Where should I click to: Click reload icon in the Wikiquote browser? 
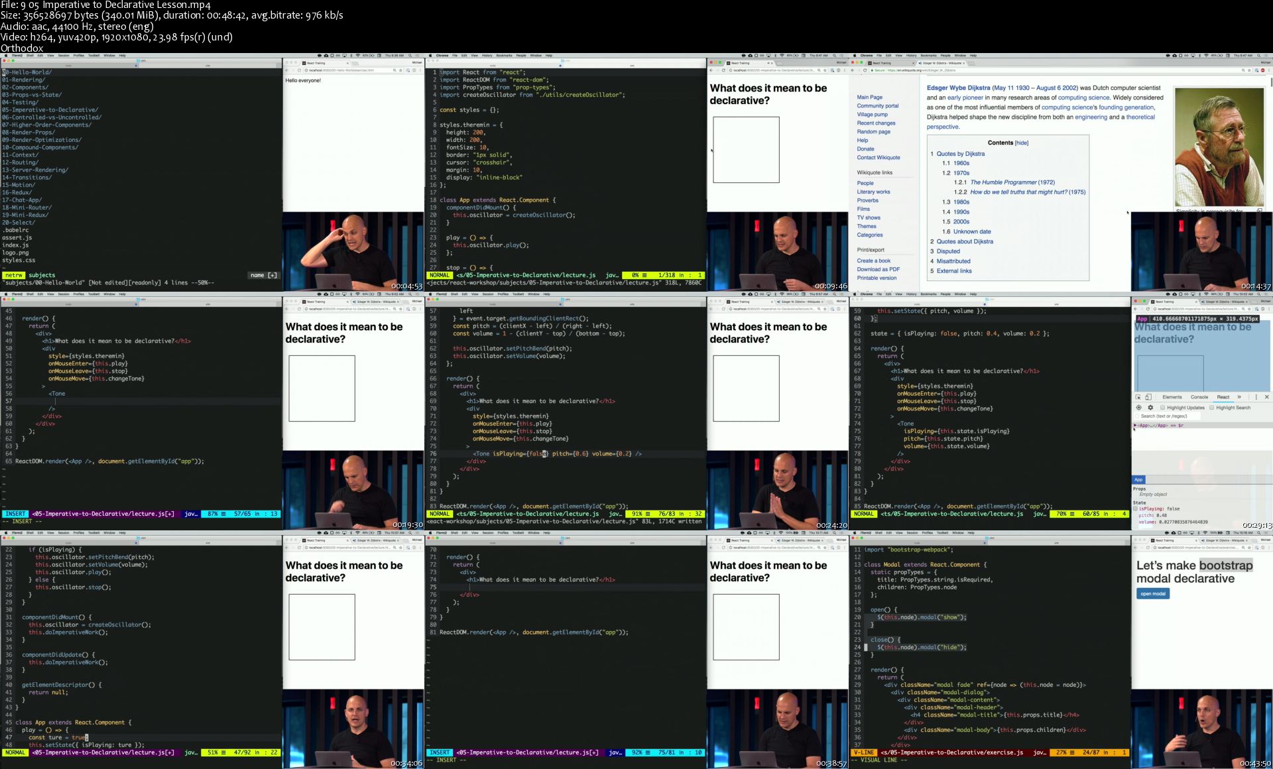[x=865, y=70]
